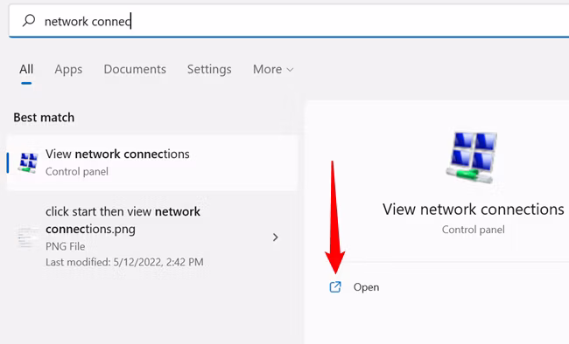Click the small network connections icon in Best match
The width and height of the screenshot is (569, 344).
[28, 162]
